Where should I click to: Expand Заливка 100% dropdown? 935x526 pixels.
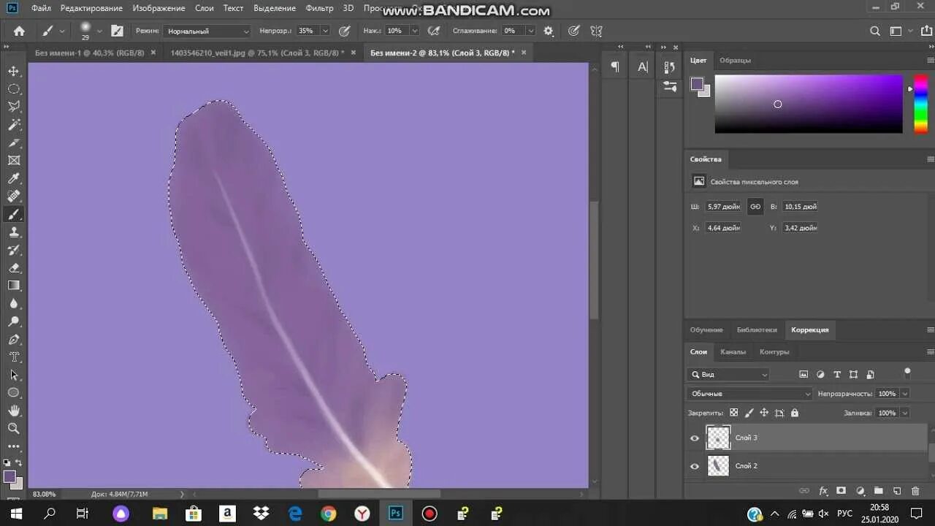pyautogui.click(x=905, y=413)
